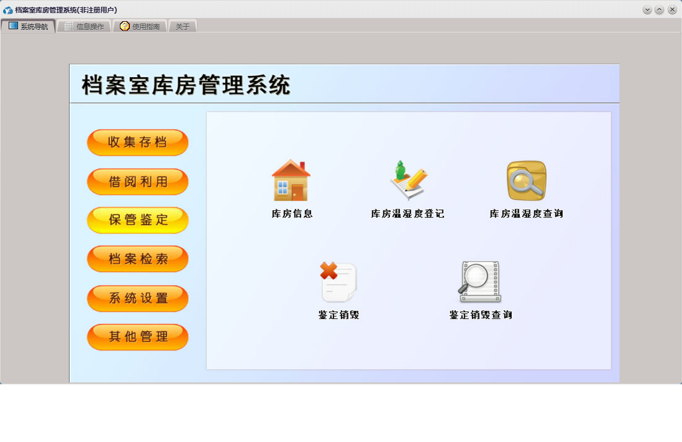
Task: Select the 借阅利用 button
Action: pos(137,182)
